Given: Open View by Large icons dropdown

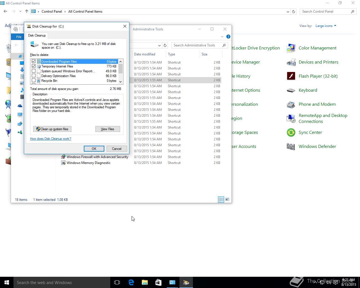Looking at the screenshot, I should [326, 26].
